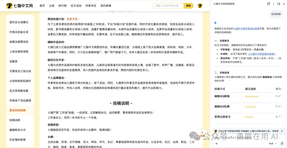Open the 快速 mode dropdown

tap(273, 143)
